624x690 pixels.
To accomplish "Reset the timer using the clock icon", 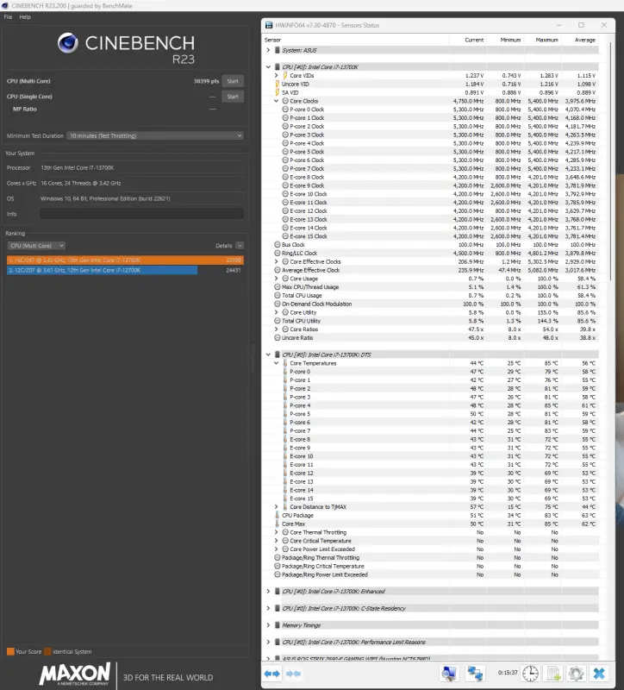I will click(x=530, y=674).
